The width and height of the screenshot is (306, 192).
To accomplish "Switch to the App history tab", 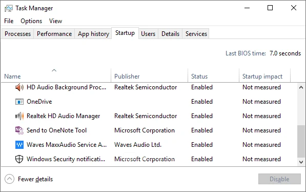I will tap(93, 34).
